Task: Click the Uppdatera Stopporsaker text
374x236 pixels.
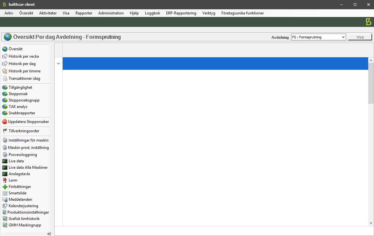Action: (28, 122)
